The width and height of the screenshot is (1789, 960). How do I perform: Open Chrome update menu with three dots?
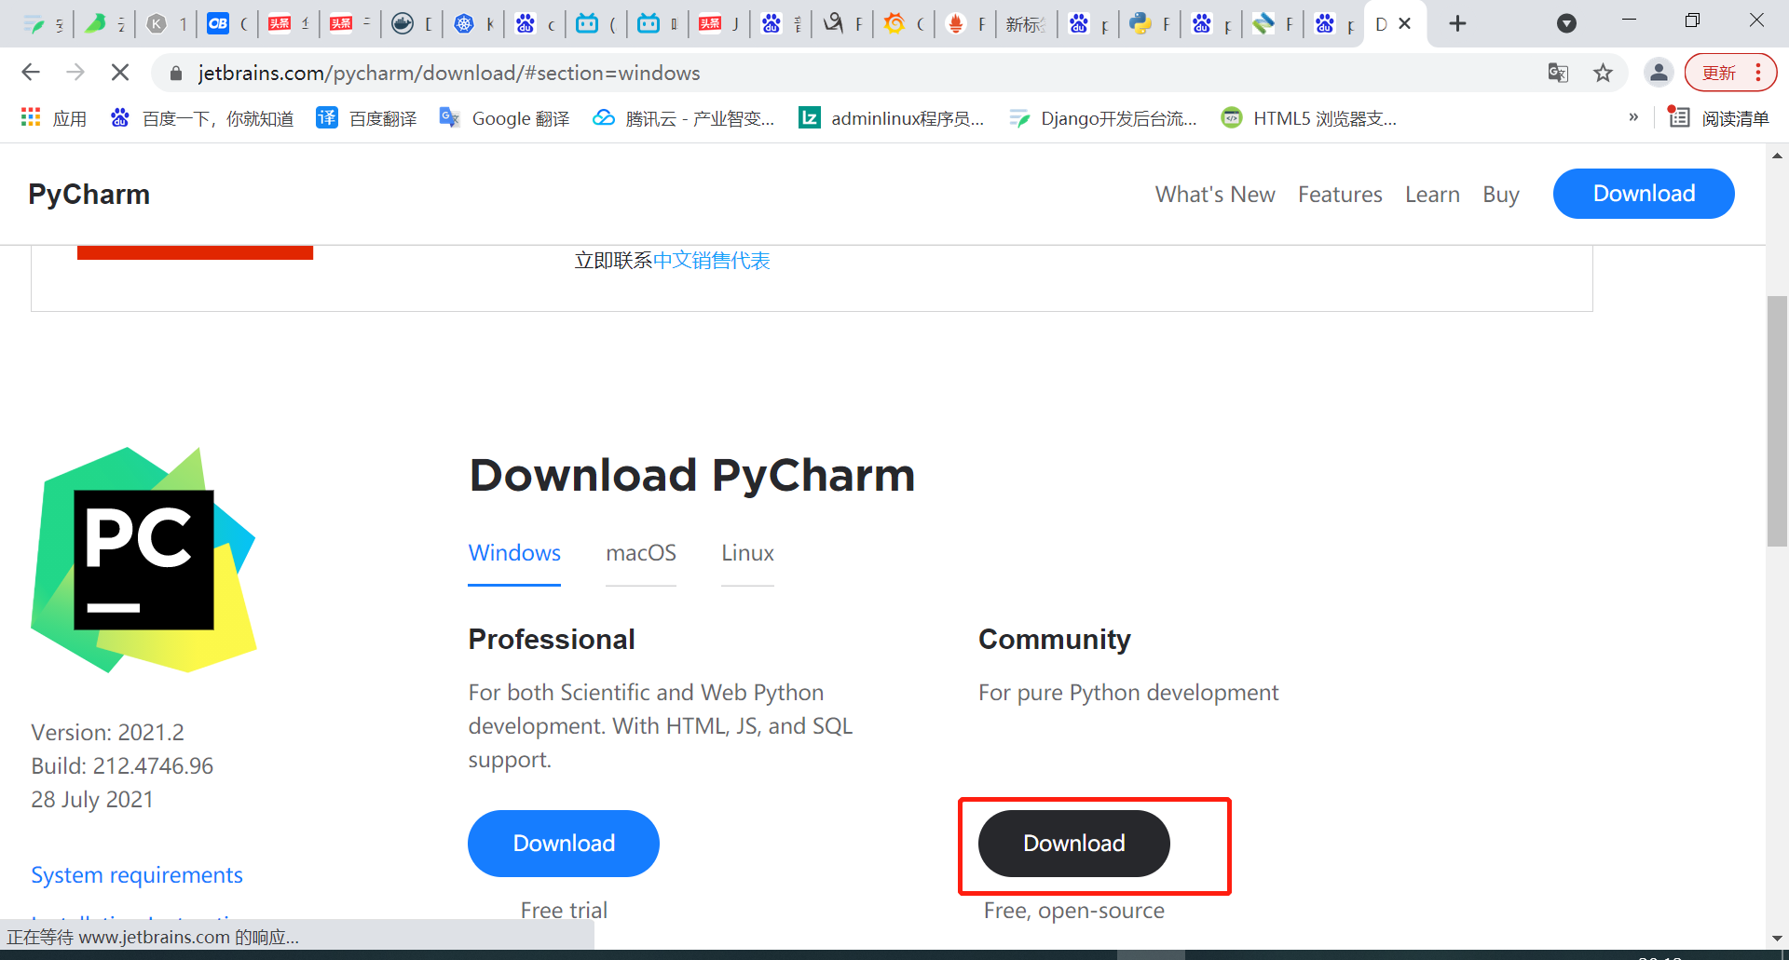click(1758, 73)
